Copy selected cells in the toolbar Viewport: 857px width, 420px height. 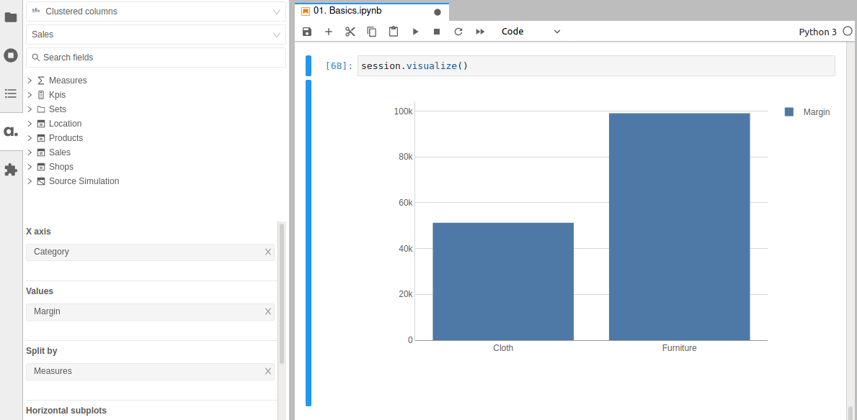tap(372, 32)
